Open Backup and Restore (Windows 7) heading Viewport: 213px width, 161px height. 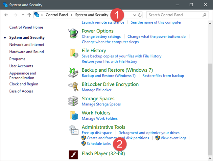(x=117, y=70)
